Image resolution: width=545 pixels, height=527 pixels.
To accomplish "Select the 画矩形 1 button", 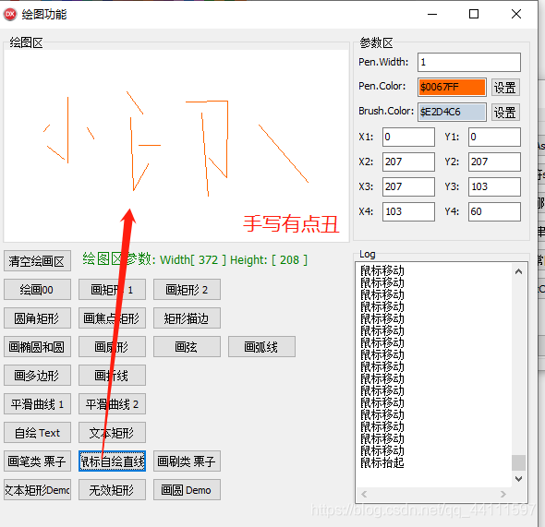I will (x=112, y=289).
